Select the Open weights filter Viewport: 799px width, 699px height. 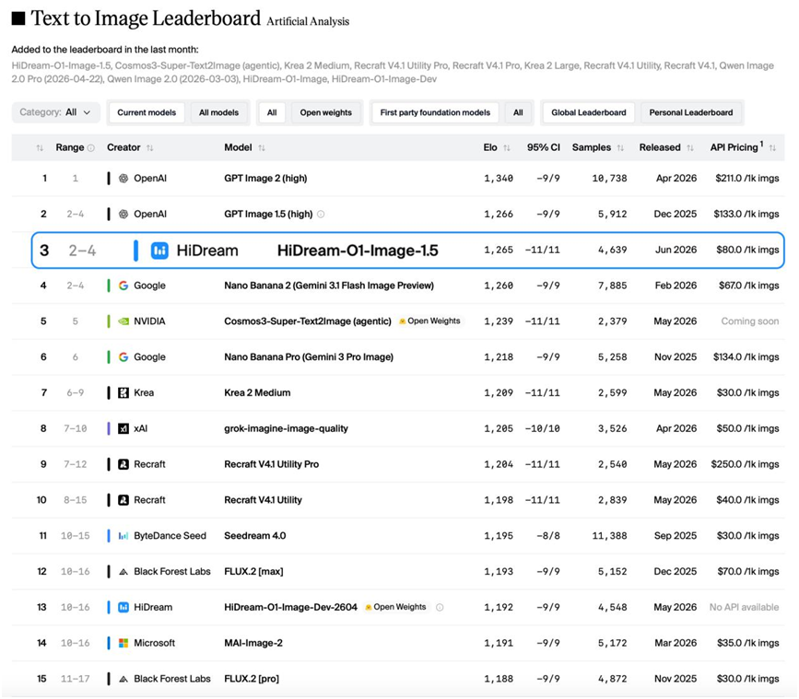pos(325,112)
